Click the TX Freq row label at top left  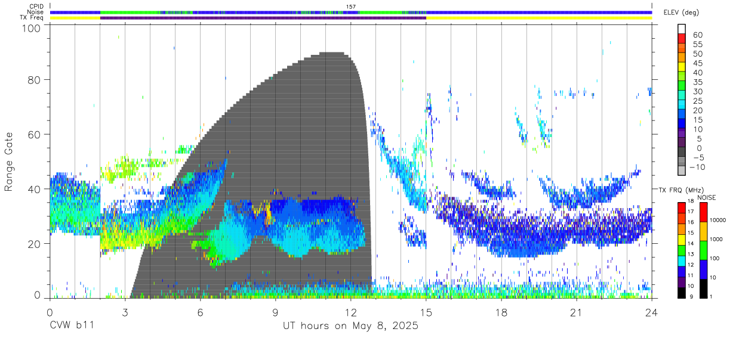31,18
